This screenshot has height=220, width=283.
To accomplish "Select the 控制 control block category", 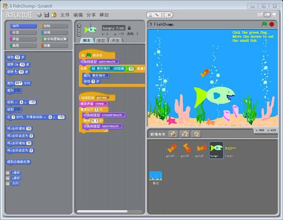I will pos(55,26).
